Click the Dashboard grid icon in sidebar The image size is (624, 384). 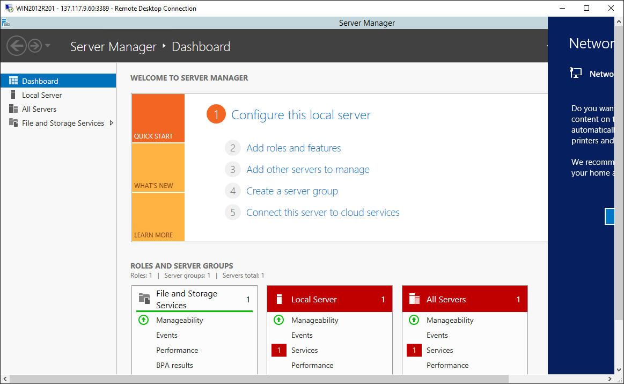click(13, 81)
